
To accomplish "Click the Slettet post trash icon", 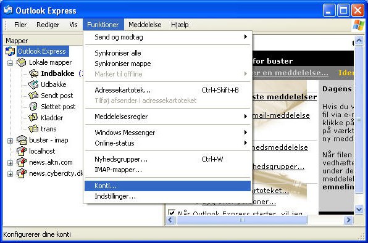I will 33,107.
